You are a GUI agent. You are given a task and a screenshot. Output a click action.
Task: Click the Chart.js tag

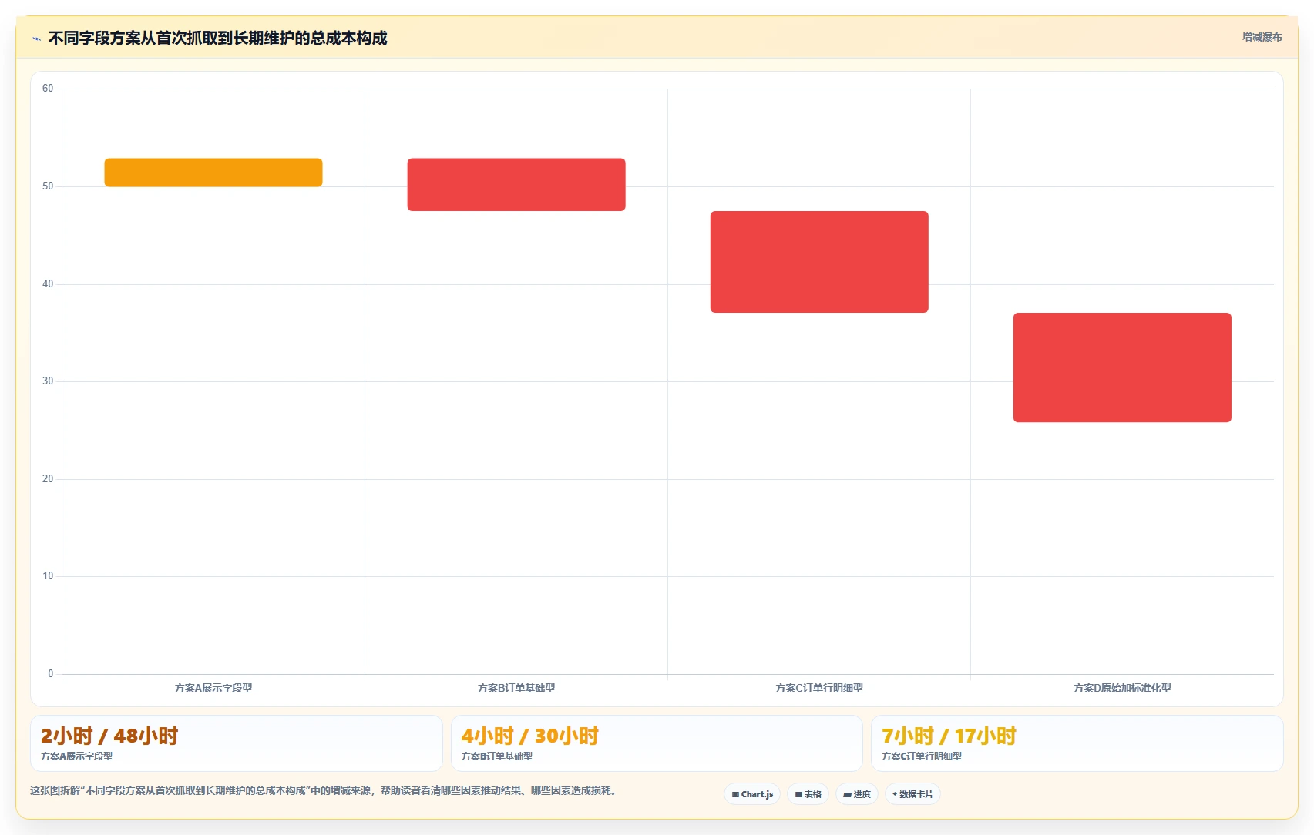(752, 794)
